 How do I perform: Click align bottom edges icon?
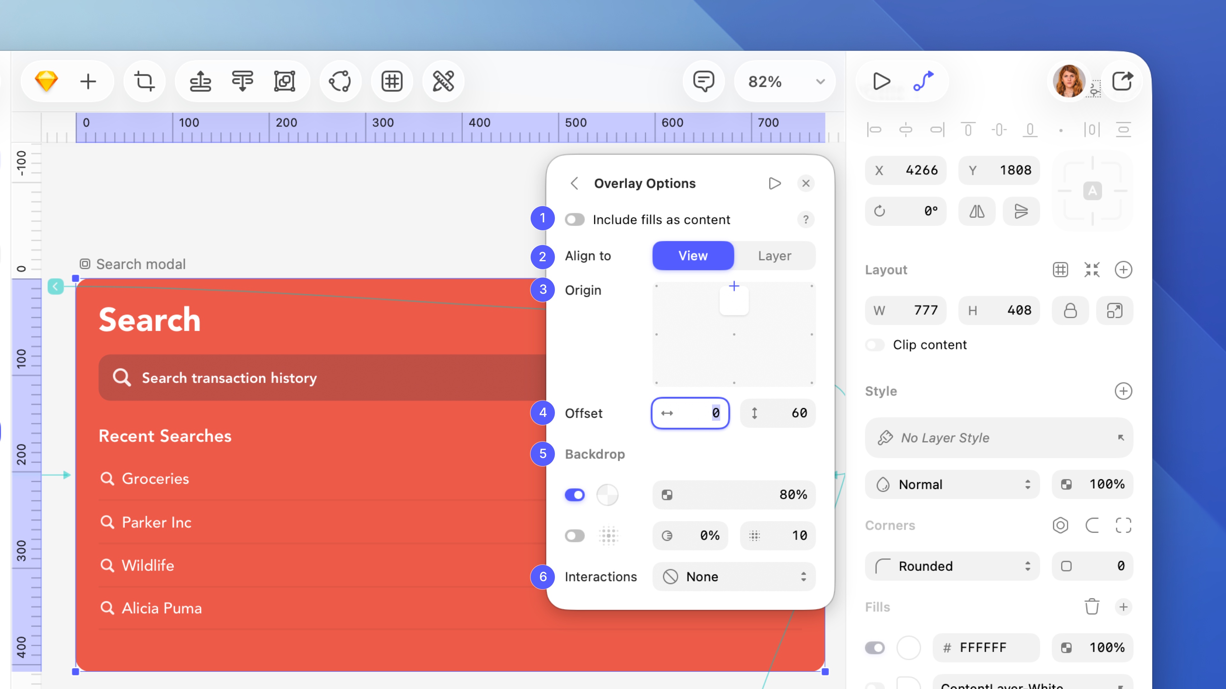[x=1030, y=129]
